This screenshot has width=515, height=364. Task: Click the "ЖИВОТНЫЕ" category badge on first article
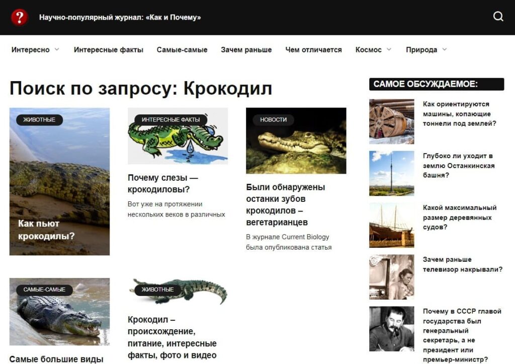(39, 120)
